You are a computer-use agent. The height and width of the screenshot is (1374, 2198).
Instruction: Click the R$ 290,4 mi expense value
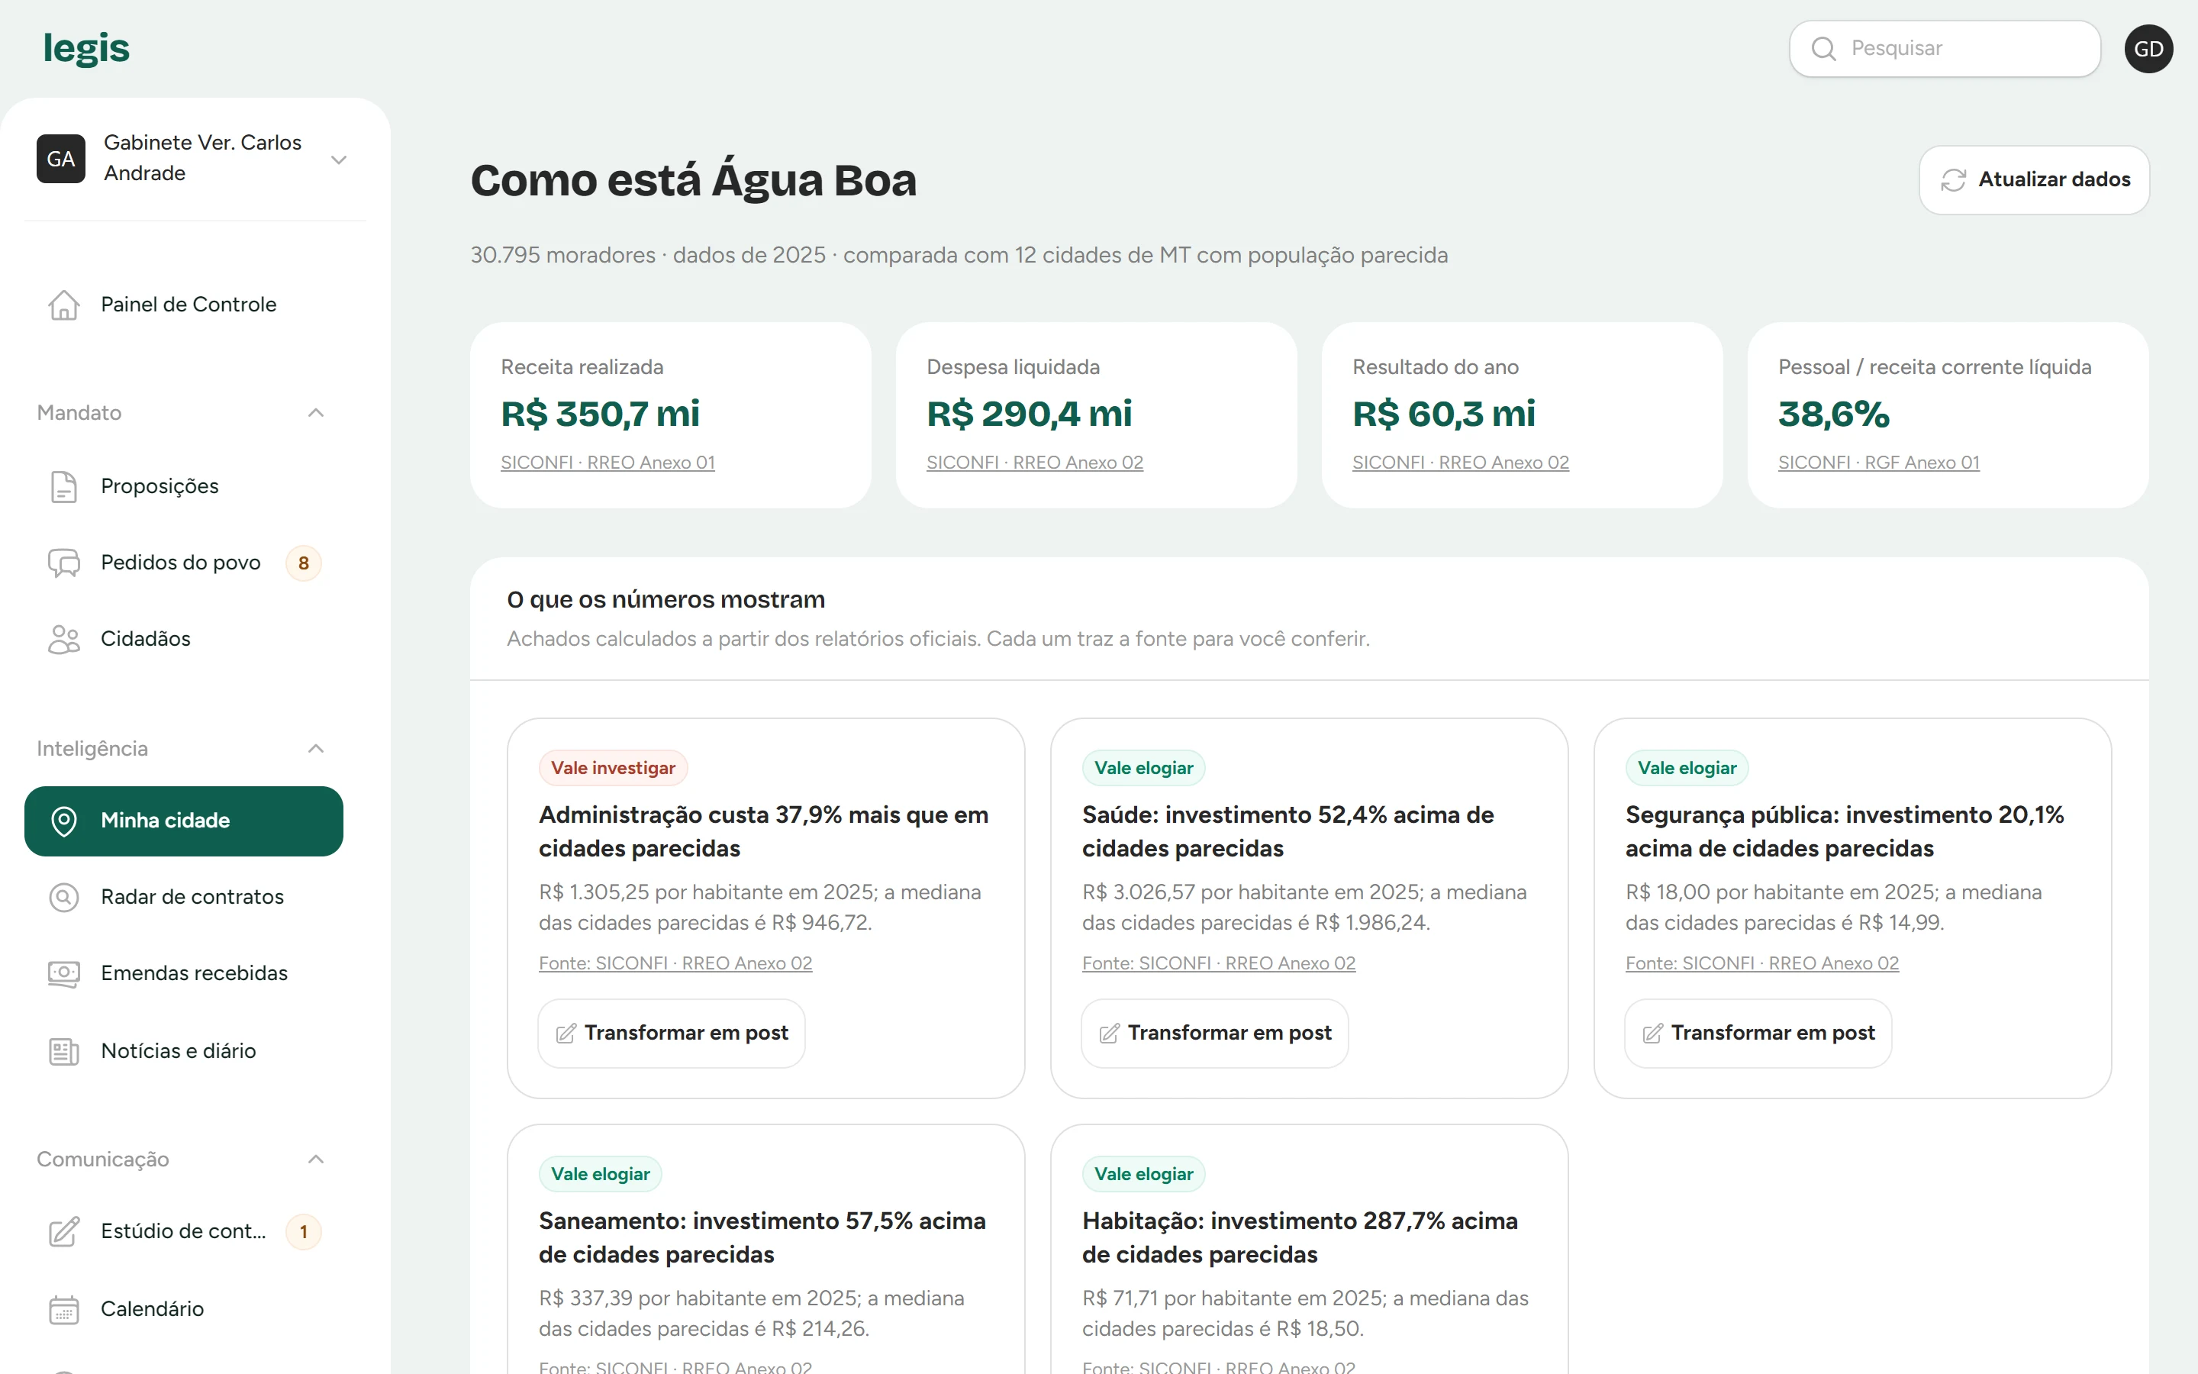point(1029,414)
